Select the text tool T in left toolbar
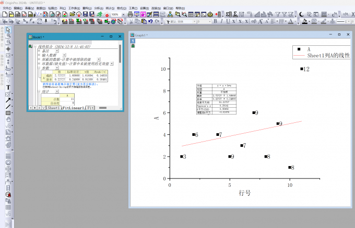Image resolution: width=355 pixels, height=228 pixels. point(8,87)
